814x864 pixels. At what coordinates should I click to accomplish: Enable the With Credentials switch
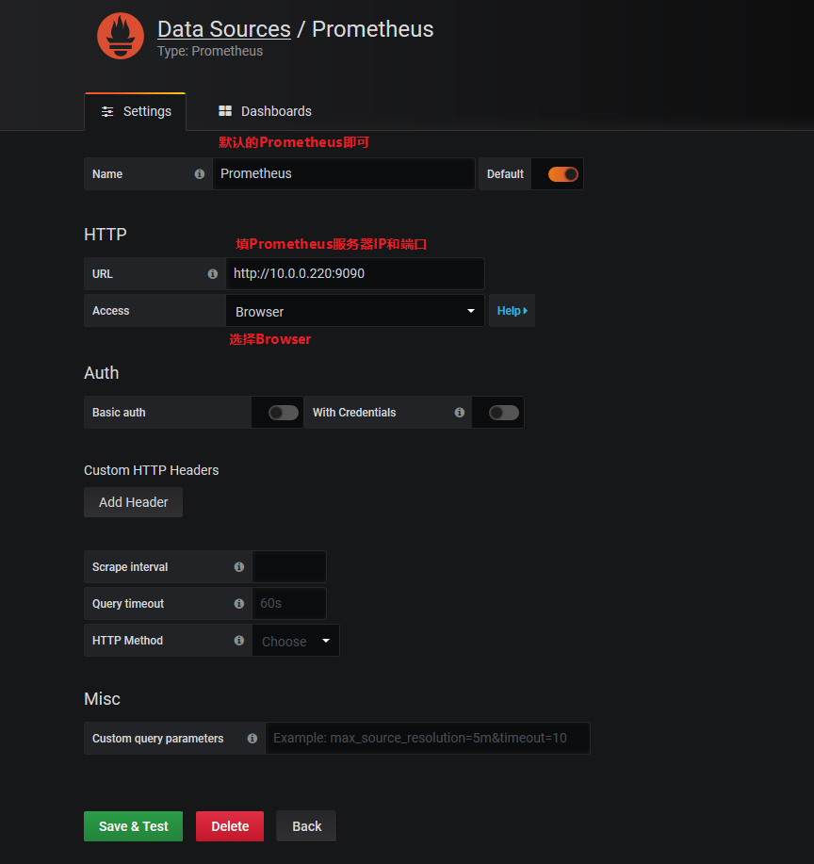[504, 412]
